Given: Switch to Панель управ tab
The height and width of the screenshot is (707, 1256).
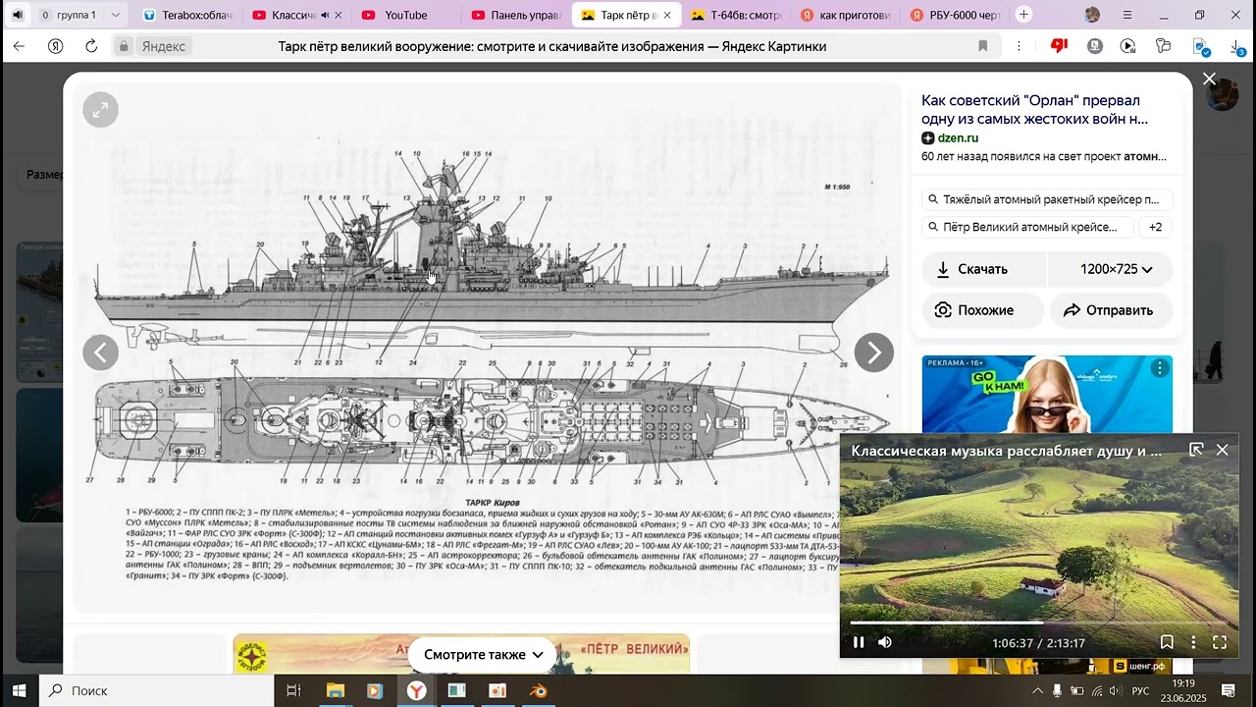Looking at the screenshot, I should point(514,15).
